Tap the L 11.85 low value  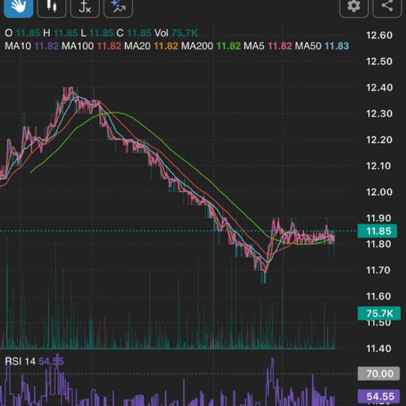[x=97, y=33]
